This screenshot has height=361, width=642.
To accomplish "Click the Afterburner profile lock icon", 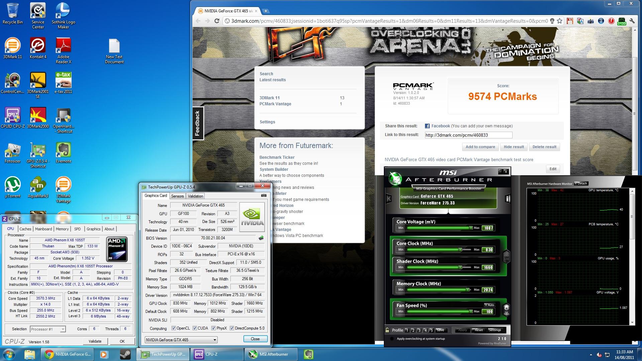I will point(387,330).
